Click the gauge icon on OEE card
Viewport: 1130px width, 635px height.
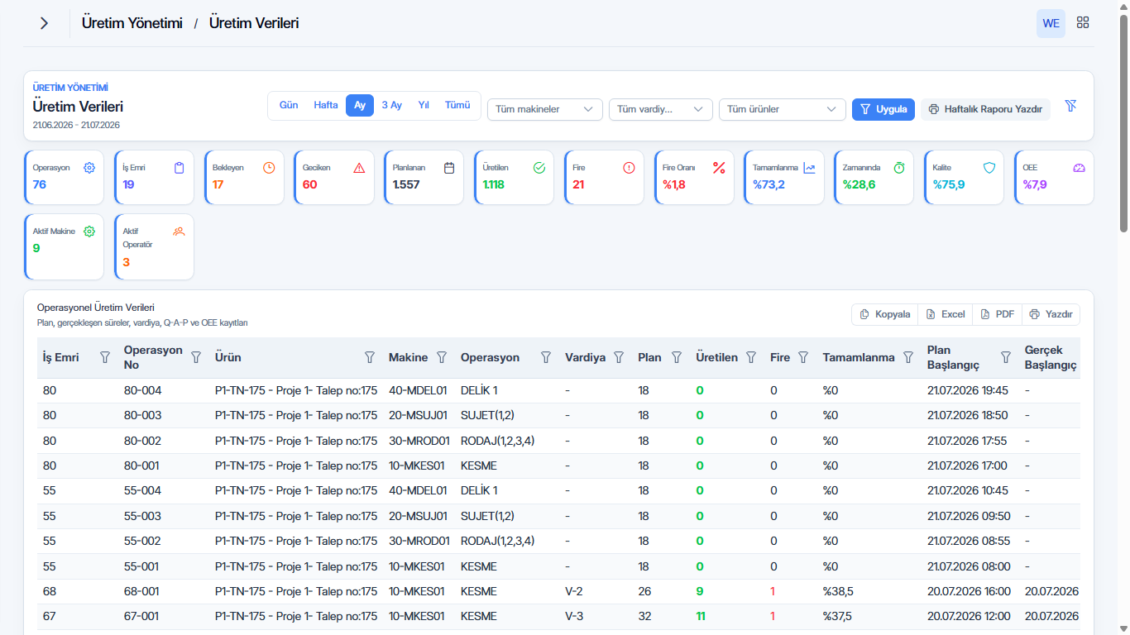tap(1079, 168)
